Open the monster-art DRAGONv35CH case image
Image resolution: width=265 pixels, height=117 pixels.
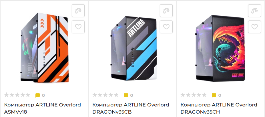tap(220, 48)
